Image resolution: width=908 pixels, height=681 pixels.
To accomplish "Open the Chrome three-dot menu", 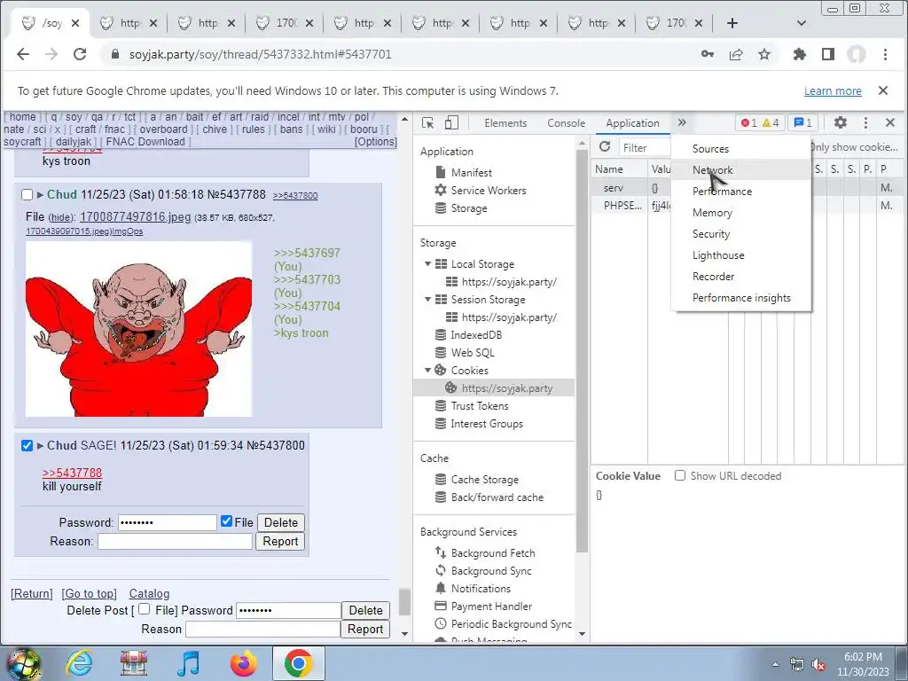I will [885, 54].
